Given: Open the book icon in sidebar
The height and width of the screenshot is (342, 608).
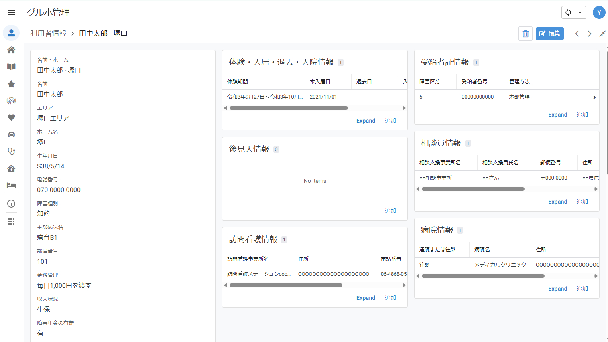Looking at the screenshot, I should tap(11, 67).
